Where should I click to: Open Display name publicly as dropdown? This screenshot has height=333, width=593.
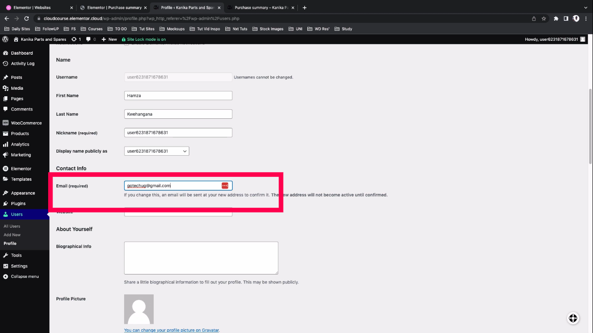pyautogui.click(x=156, y=151)
